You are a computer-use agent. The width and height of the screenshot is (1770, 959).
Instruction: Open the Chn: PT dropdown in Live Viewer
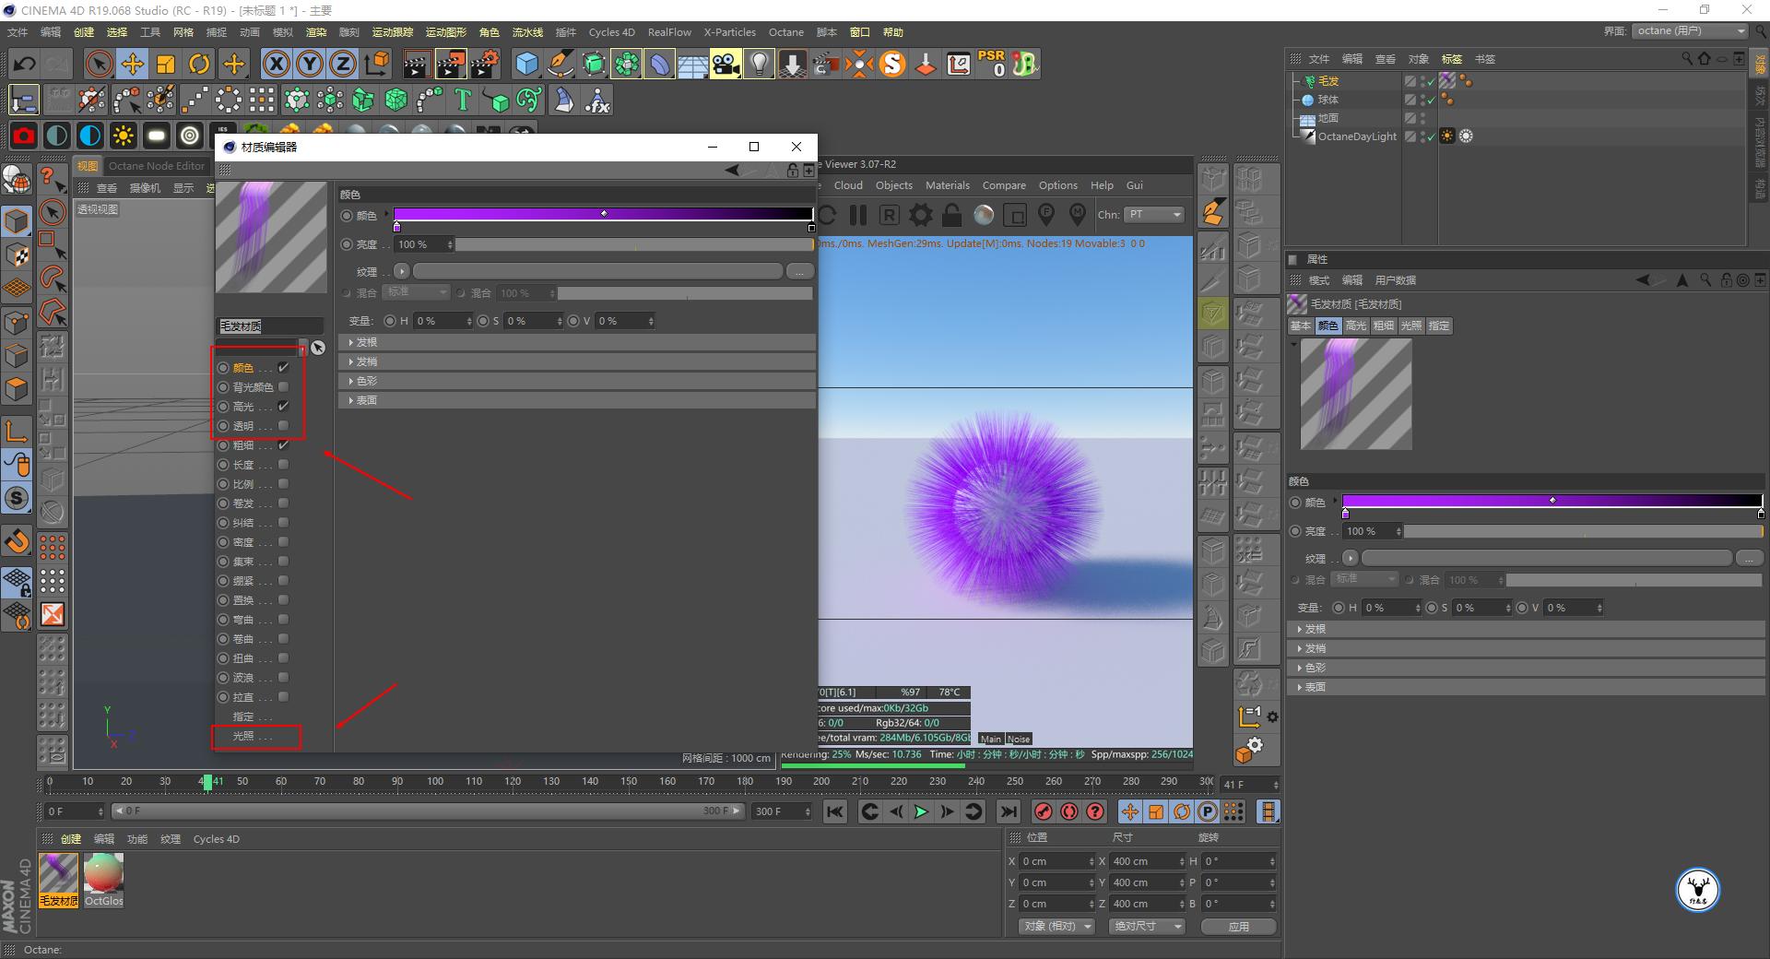click(1152, 215)
